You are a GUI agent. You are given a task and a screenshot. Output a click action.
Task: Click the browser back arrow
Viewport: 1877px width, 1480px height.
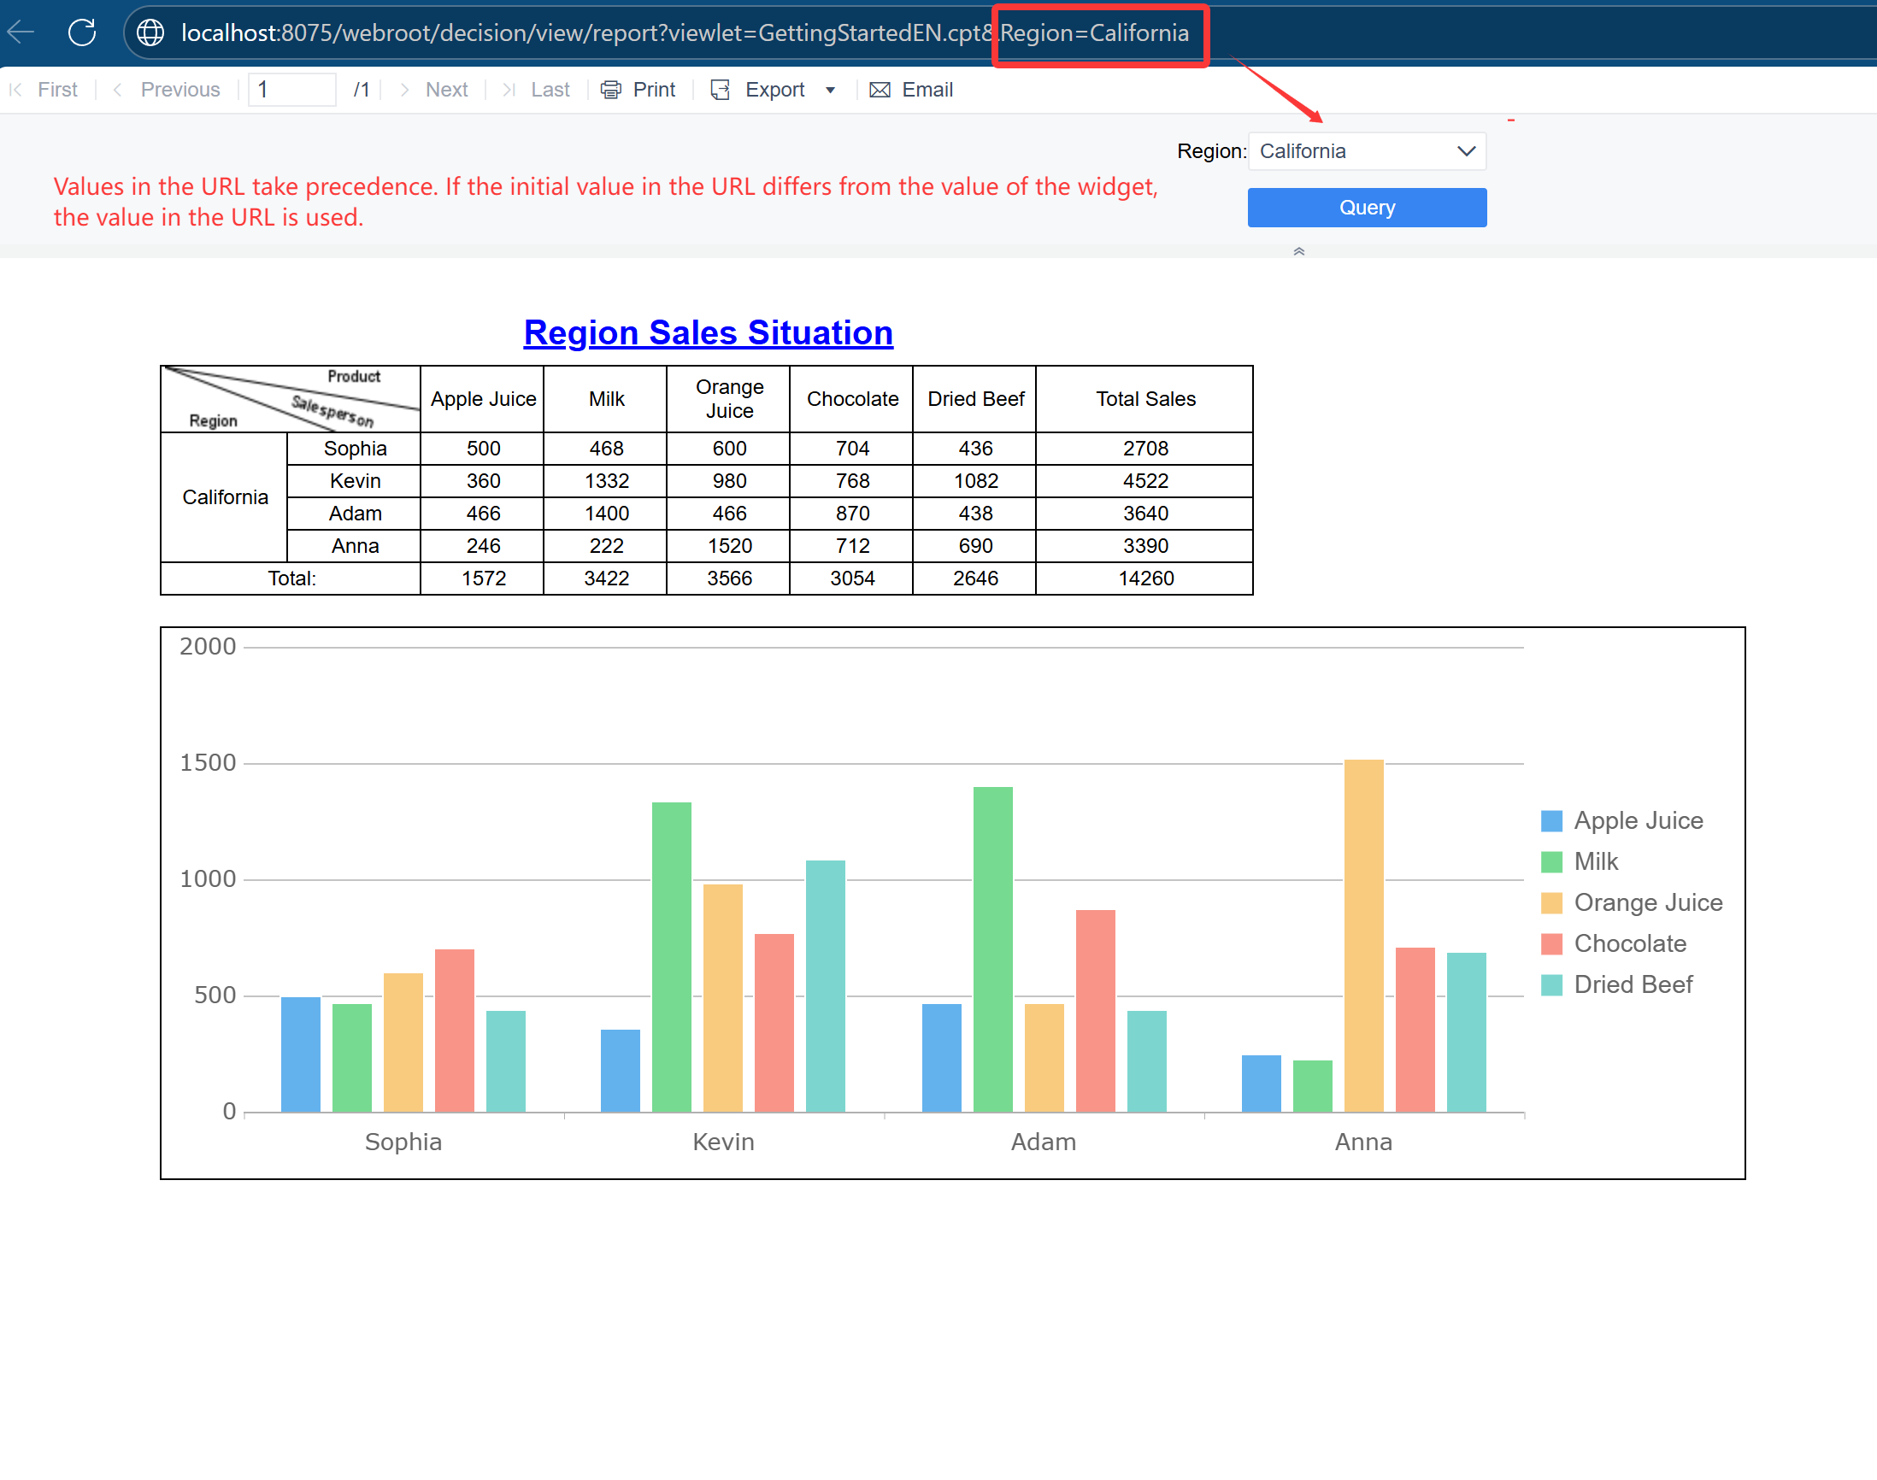coord(21,33)
